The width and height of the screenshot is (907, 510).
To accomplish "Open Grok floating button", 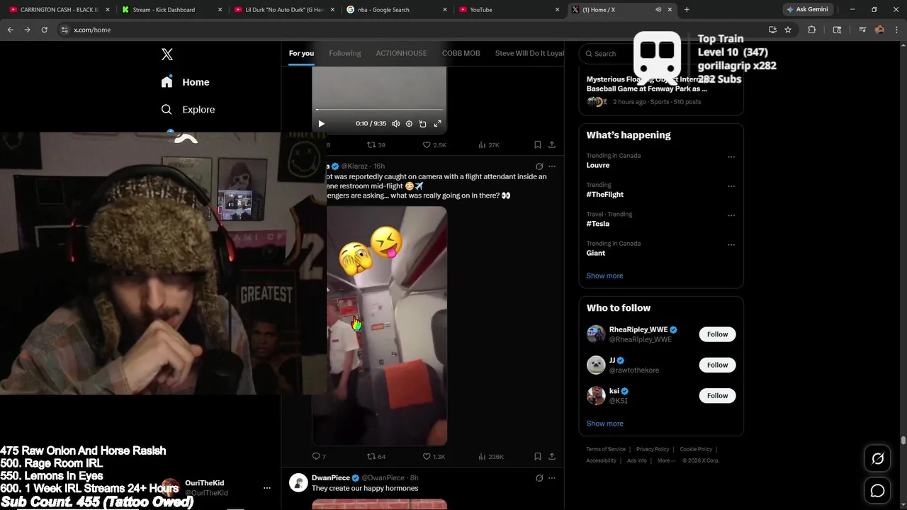I will [877, 459].
